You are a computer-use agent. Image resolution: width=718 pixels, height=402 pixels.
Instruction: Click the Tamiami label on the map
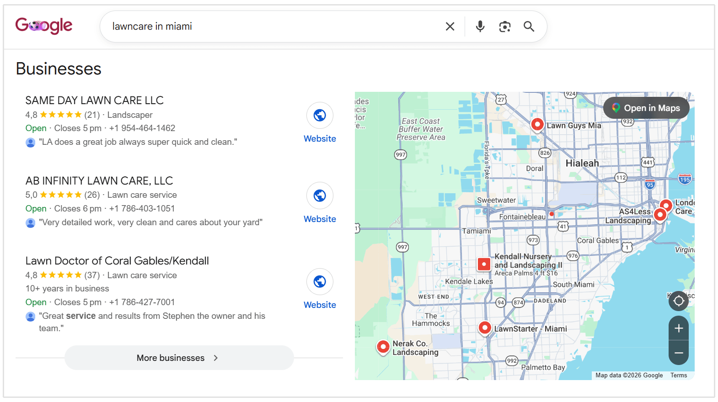477,231
